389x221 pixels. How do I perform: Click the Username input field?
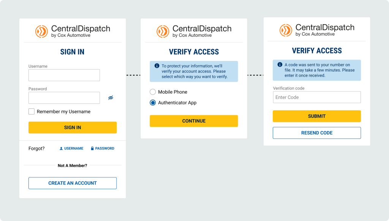pyautogui.click(x=64, y=75)
